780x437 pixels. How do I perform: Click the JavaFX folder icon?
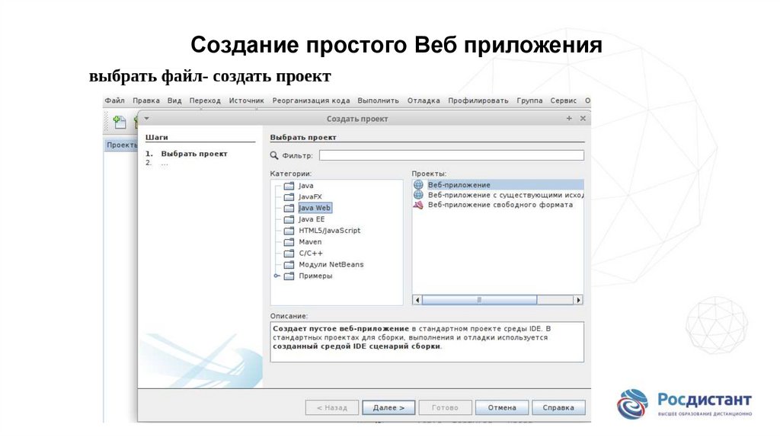[289, 197]
